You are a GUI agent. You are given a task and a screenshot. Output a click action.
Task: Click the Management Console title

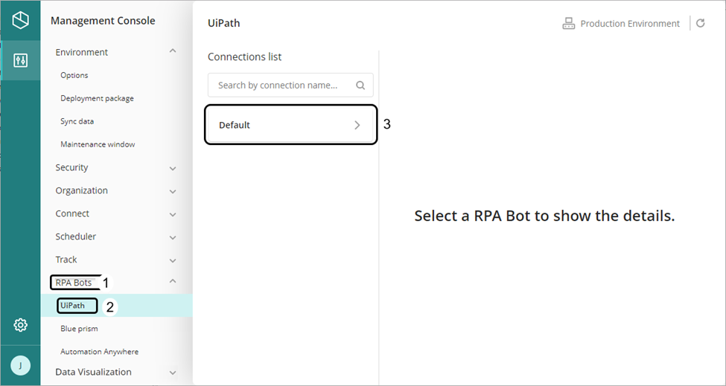pos(103,21)
